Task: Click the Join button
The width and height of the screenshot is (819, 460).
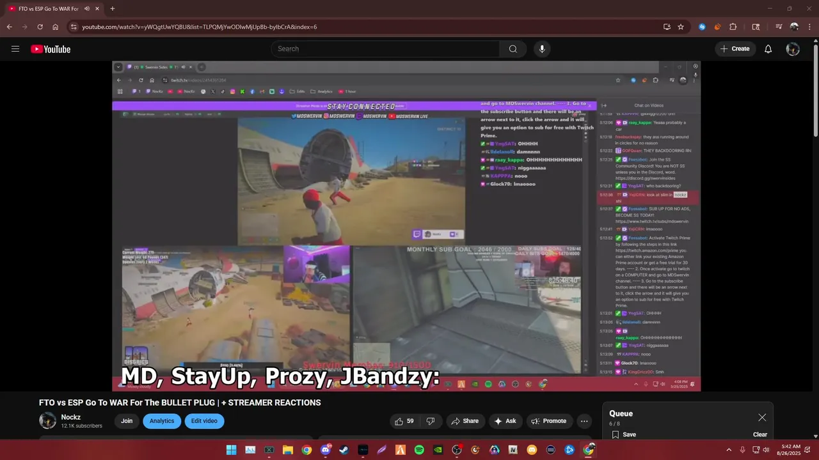Action: [127, 421]
